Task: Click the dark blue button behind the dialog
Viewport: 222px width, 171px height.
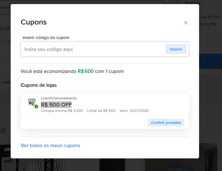Action: (210, 61)
